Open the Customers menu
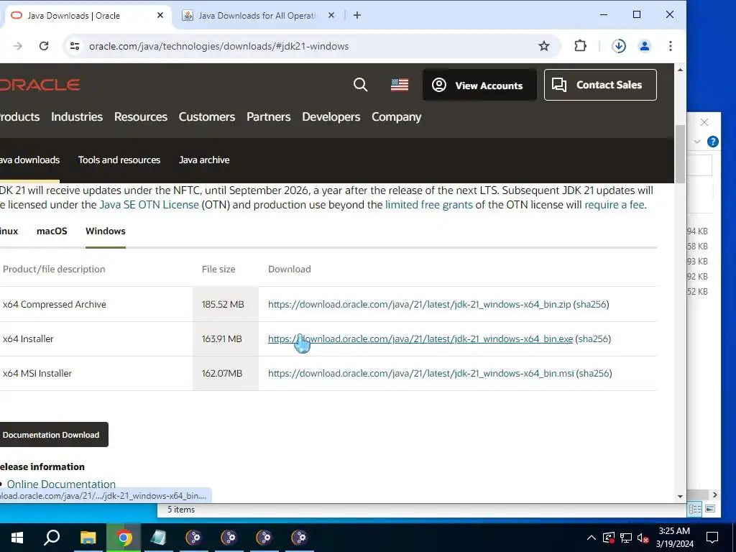736x552 pixels. [x=207, y=117]
